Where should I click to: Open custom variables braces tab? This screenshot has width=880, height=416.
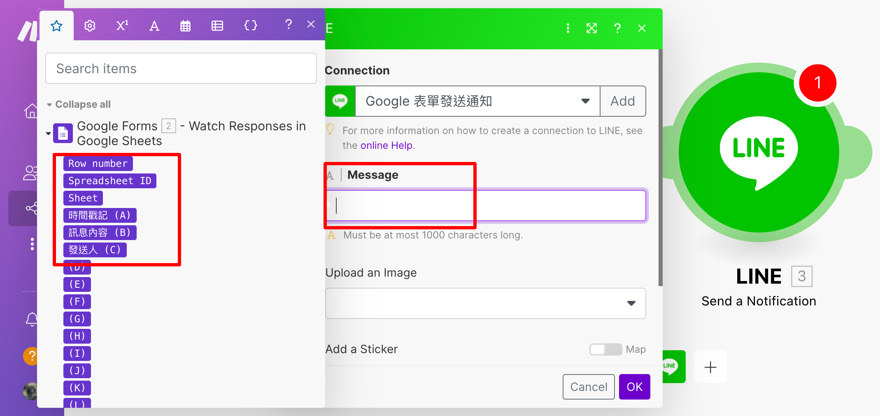[250, 25]
